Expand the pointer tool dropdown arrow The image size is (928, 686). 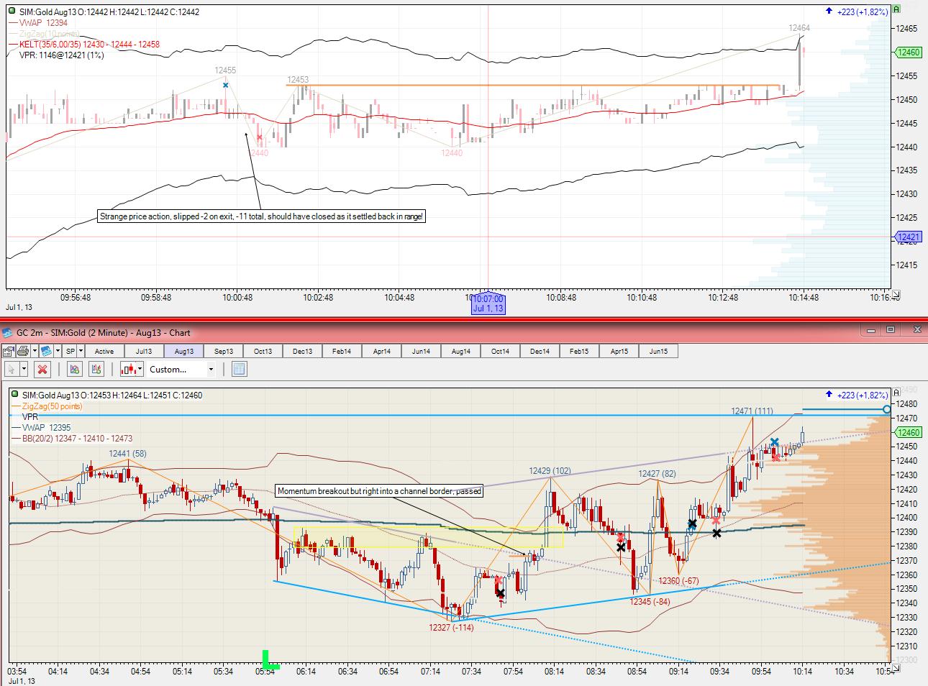[x=24, y=369]
